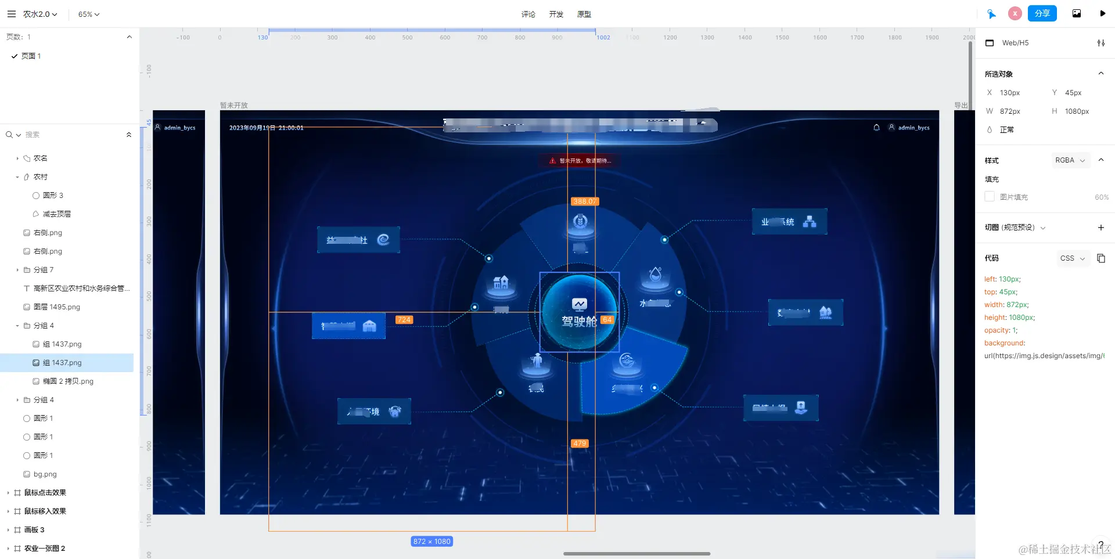This screenshot has height=559, width=1115.
Task: Copy the code with the copy icon
Action: (1100, 258)
